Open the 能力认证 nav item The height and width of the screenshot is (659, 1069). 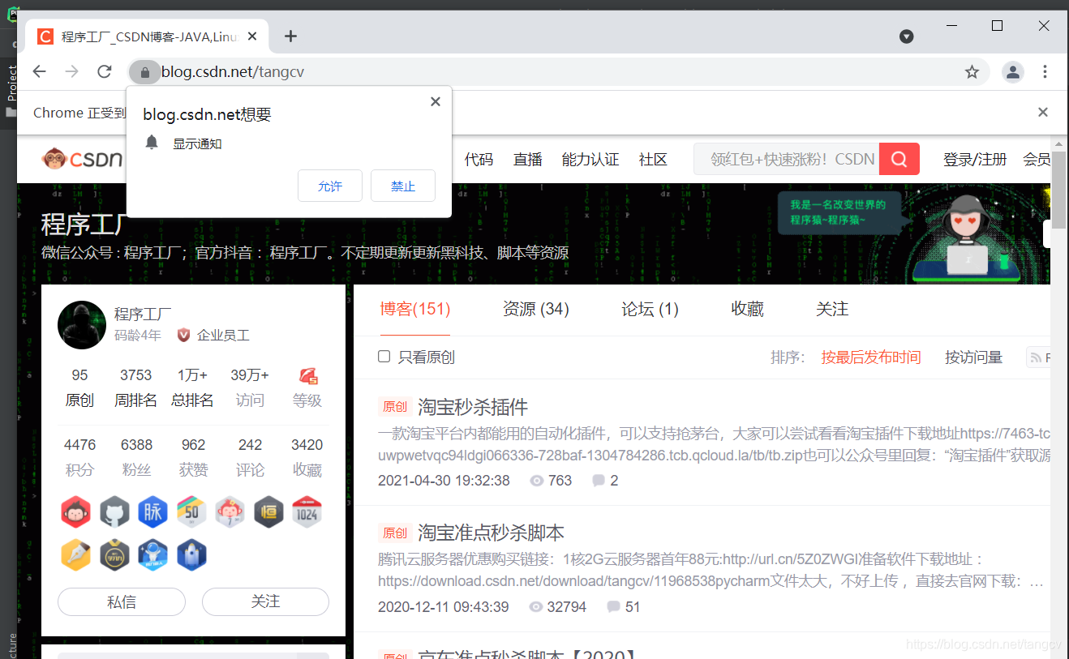(590, 159)
